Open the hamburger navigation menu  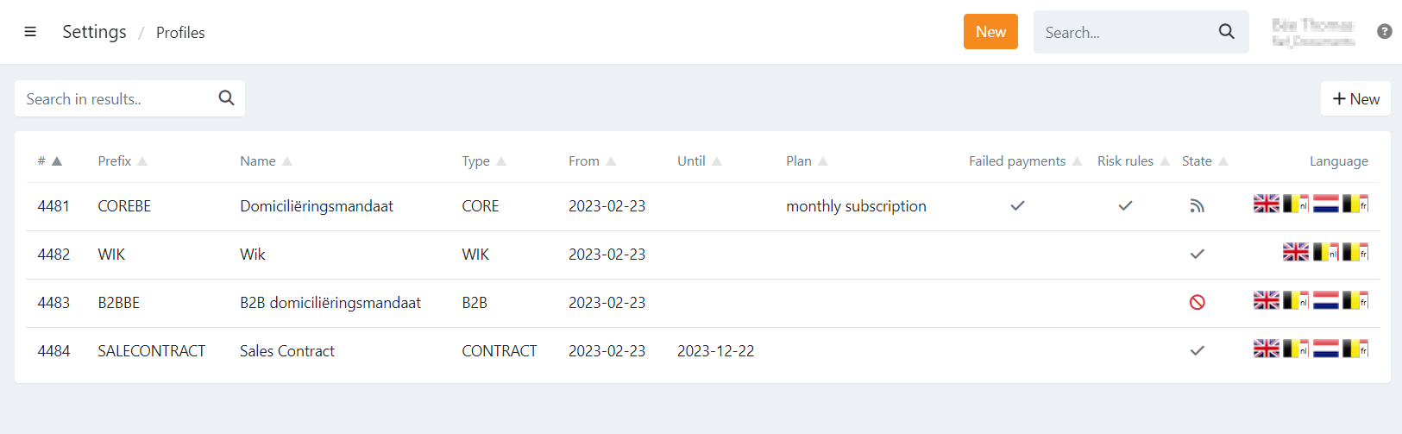[30, 32]
